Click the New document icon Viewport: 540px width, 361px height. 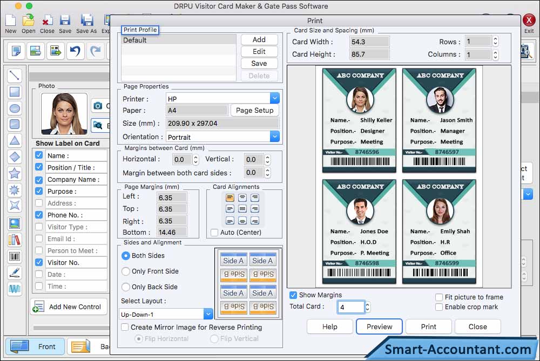pos(10,21)
